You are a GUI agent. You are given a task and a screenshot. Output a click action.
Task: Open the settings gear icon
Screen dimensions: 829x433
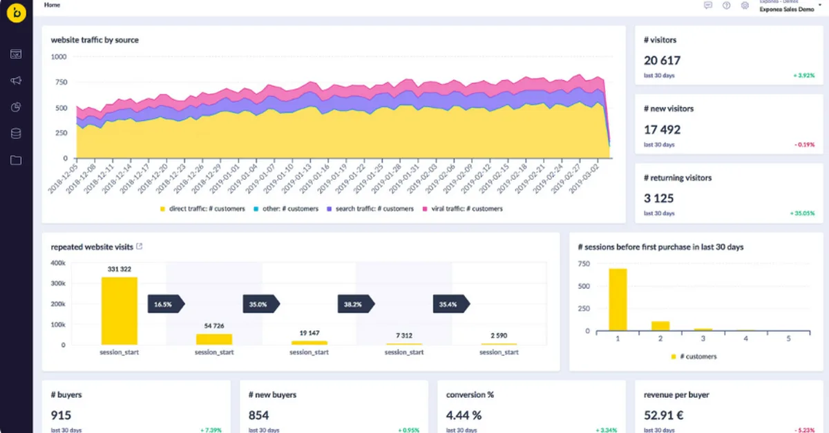click(x=745, y=6)
